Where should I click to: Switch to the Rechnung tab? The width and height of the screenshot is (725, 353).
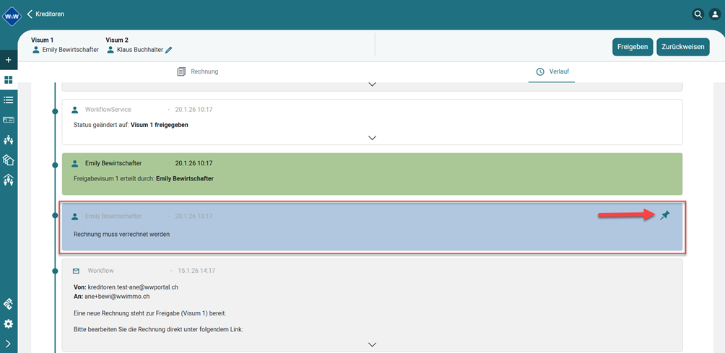[x=198, y=71]
